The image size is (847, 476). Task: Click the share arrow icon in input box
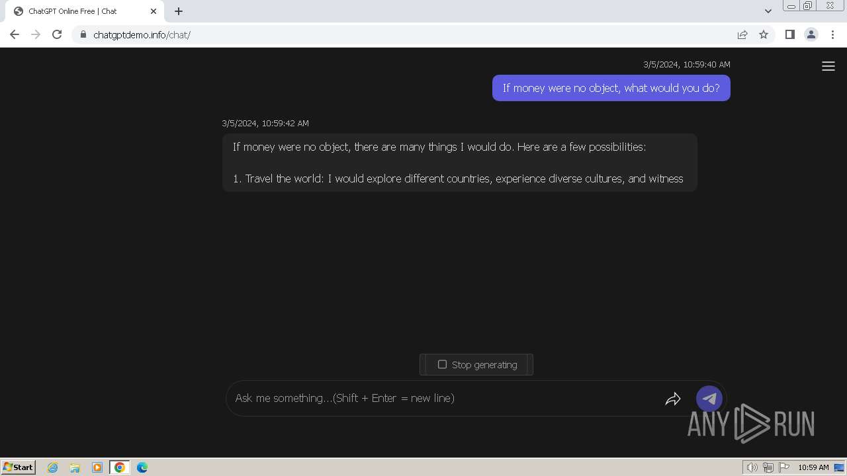pos(673,399)
